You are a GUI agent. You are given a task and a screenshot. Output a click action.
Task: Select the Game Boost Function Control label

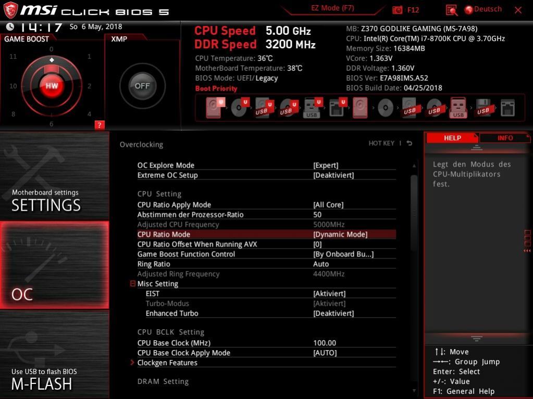pos(186,254)
